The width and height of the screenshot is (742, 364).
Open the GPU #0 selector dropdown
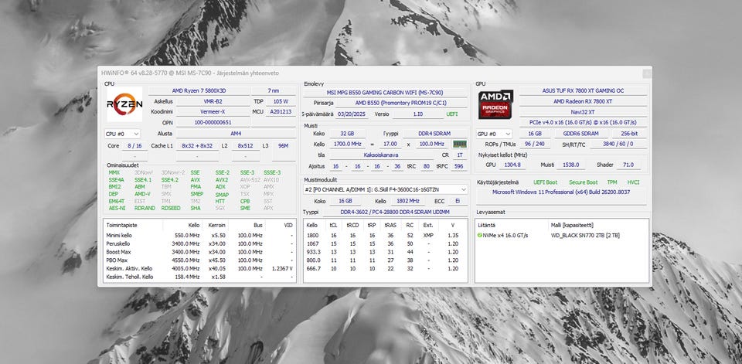click(x=494, y=134)
